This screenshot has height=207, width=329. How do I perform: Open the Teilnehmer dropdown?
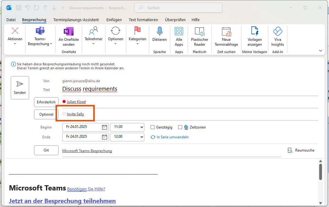[94, 36]
